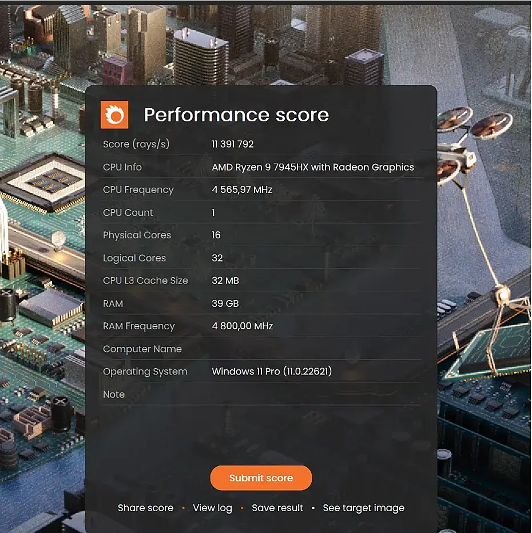Click the empty Computer Name field
The width and height of the screenshot is (532, 533).
click(316, 349)
